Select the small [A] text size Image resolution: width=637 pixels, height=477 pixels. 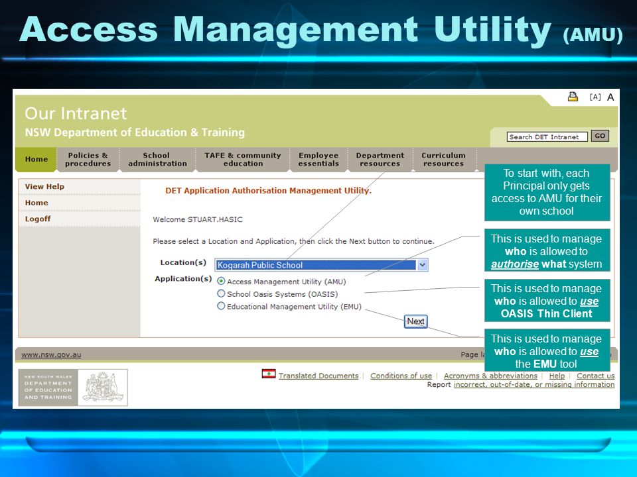[595, 97]
